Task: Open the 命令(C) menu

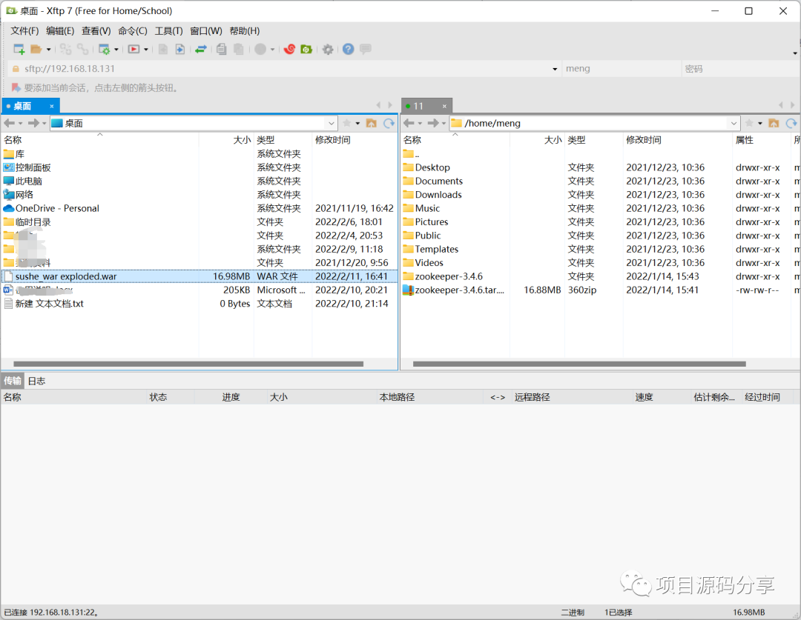Action: (133, 31)
